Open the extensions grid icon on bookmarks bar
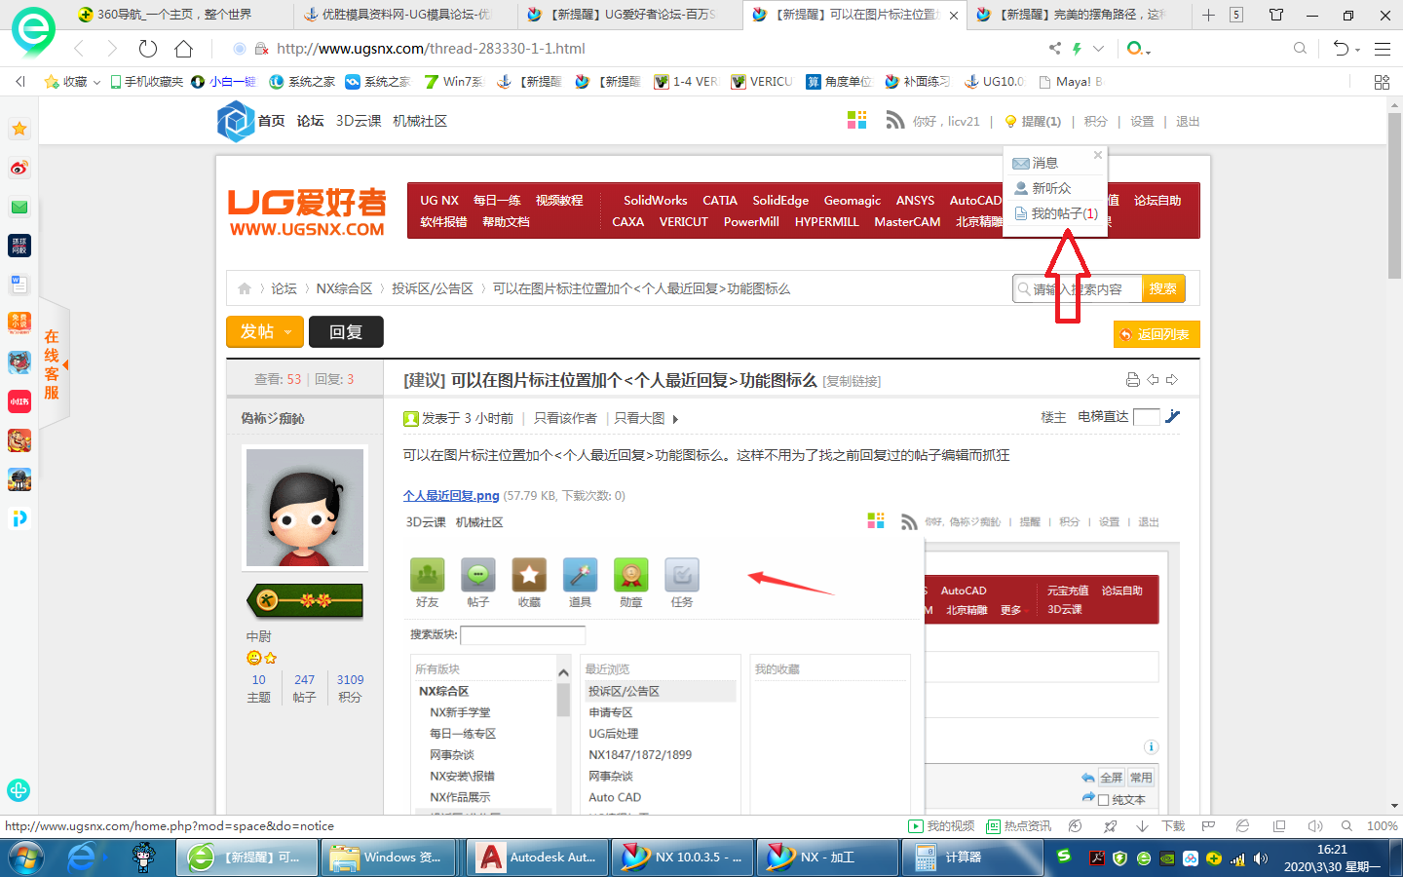Viewport: 1403px width, 877px height. [1382, 82]
